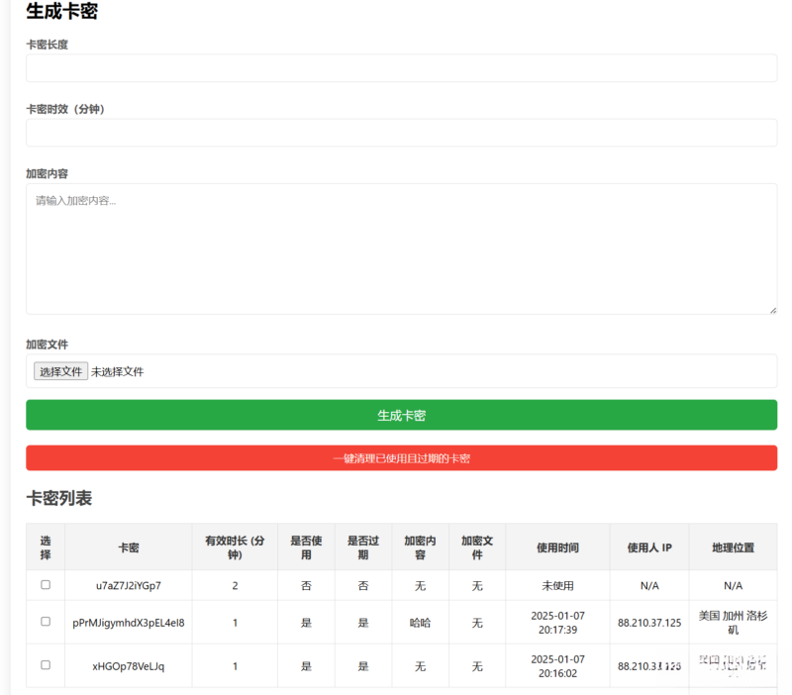Image resolution: width=792 pixels, height=695 pixels.
Task: Click the 地理位置 column header
Action: pos(734,546)
